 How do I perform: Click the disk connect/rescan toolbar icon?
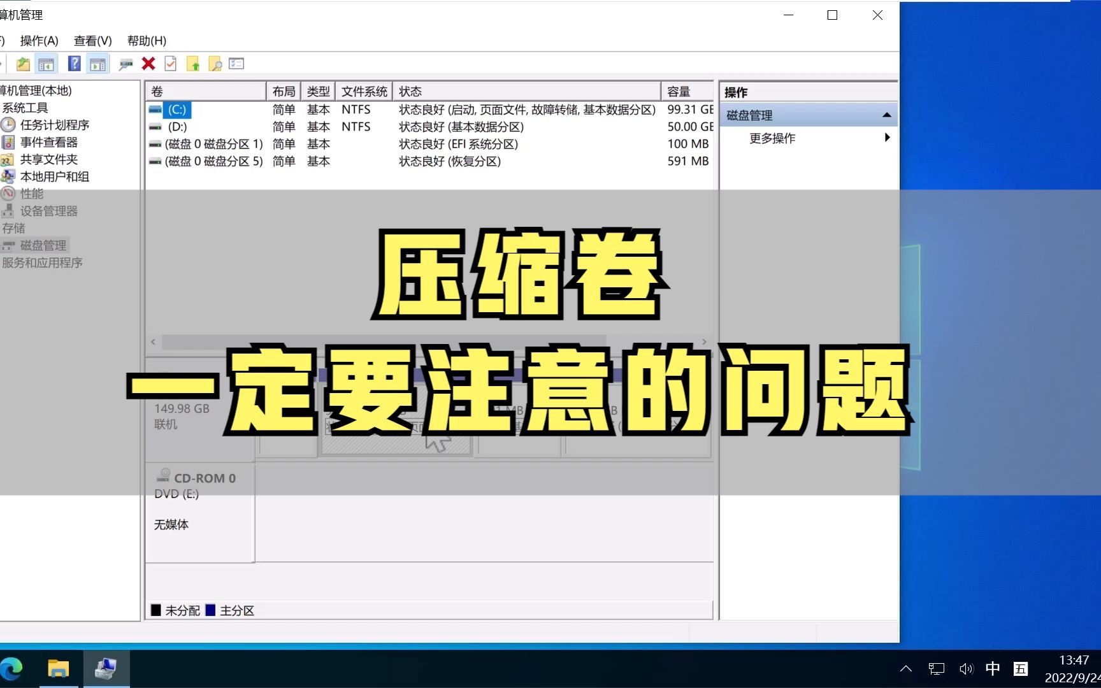click(x=126, y=64)
